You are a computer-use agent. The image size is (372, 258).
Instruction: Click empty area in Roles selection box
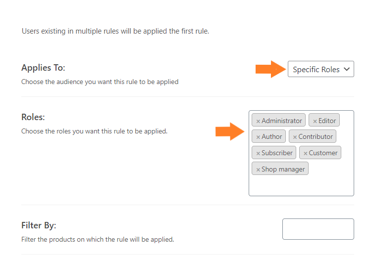[x=301, y=186]
